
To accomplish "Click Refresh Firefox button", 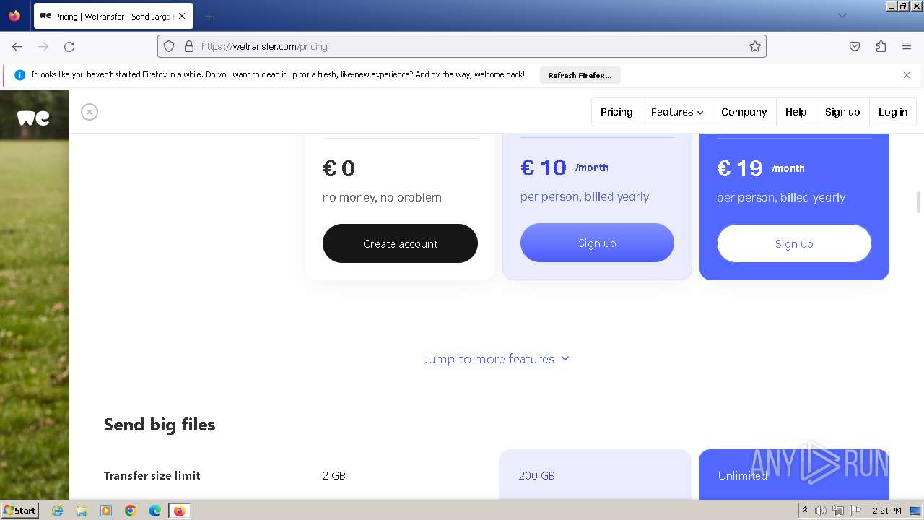I will (x=580, y=75).
